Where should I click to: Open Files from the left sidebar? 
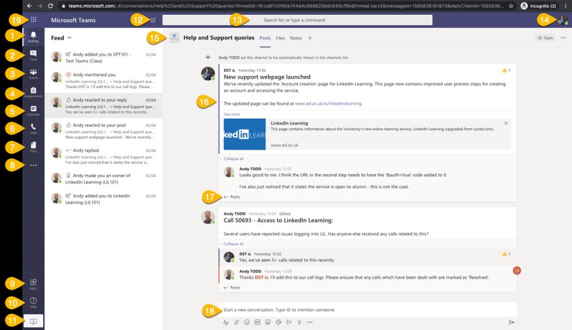pyautogui.click(x=33, y=147)
